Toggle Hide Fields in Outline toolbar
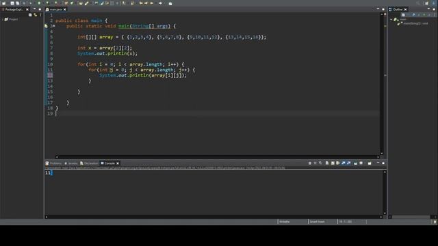438x246 pixels. pos(413,15)
